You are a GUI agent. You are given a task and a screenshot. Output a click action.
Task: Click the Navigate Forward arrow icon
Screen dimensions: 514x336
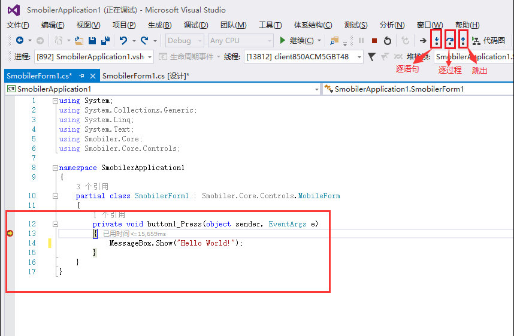(40, 41)
